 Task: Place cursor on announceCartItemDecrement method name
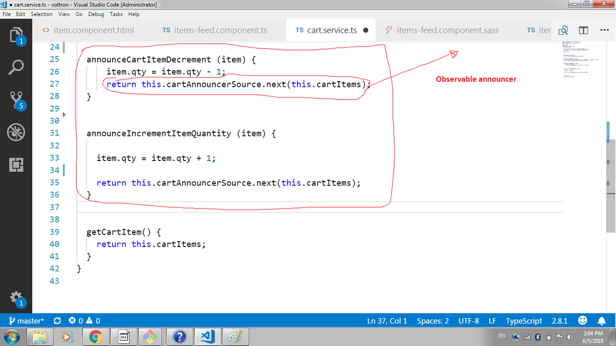tap(149, 60)
